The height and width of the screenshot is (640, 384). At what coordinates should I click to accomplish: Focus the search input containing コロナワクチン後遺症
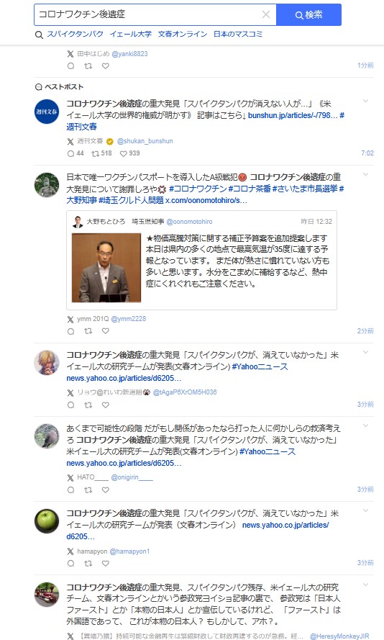[147, 14]
